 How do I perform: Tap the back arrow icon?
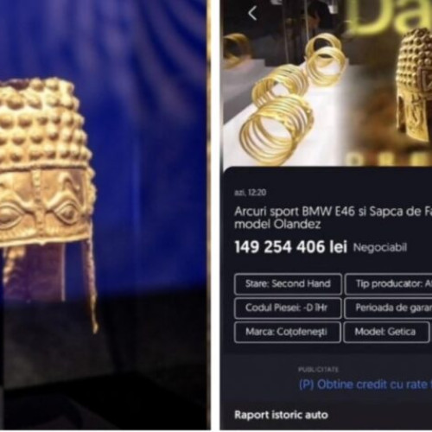coord(252,13)
